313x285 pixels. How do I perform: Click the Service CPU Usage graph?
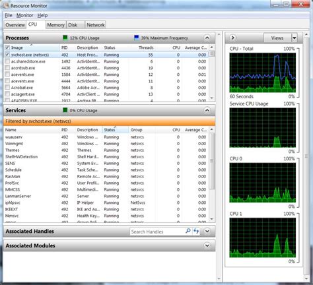pos(262,127)
